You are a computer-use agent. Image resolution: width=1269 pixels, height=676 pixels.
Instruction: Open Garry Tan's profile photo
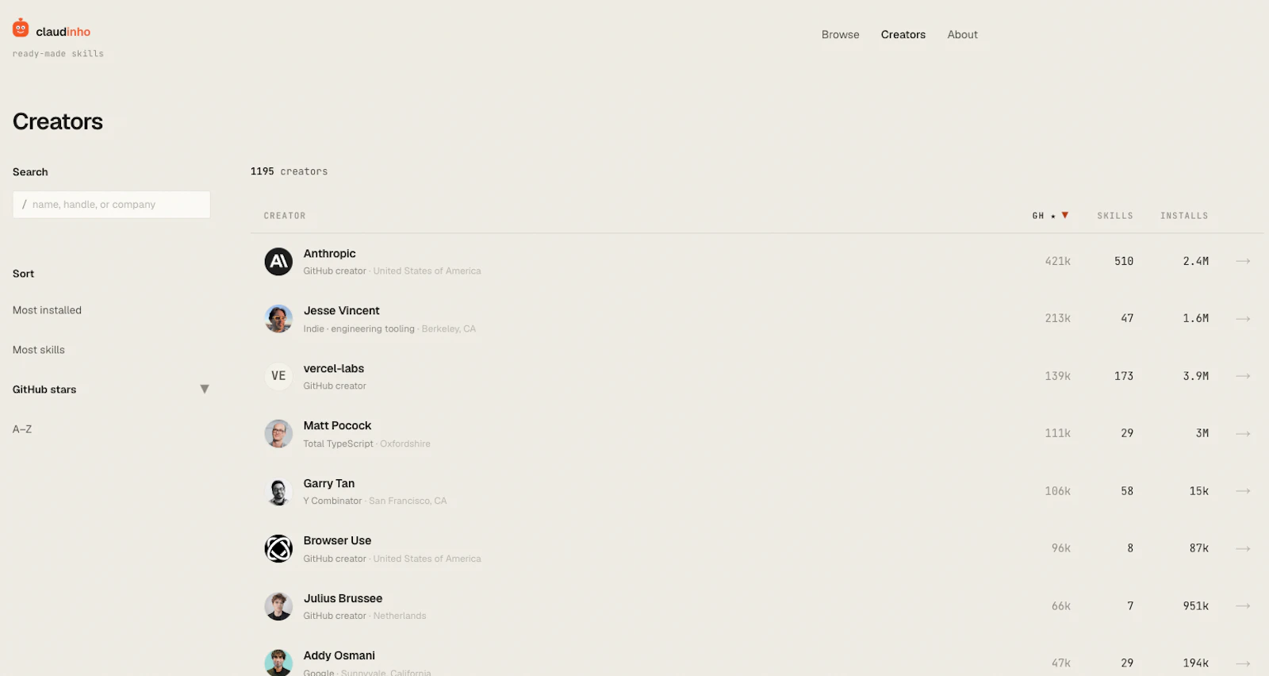pos(278,491)
